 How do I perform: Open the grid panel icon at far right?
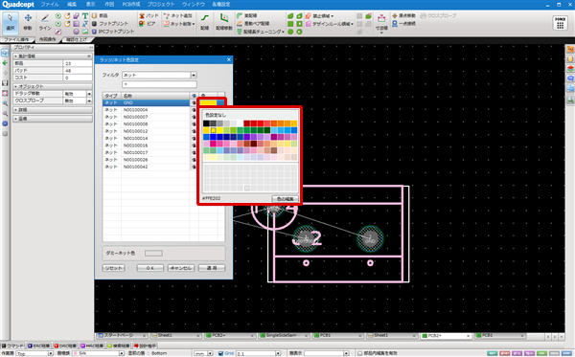point(560,23)
